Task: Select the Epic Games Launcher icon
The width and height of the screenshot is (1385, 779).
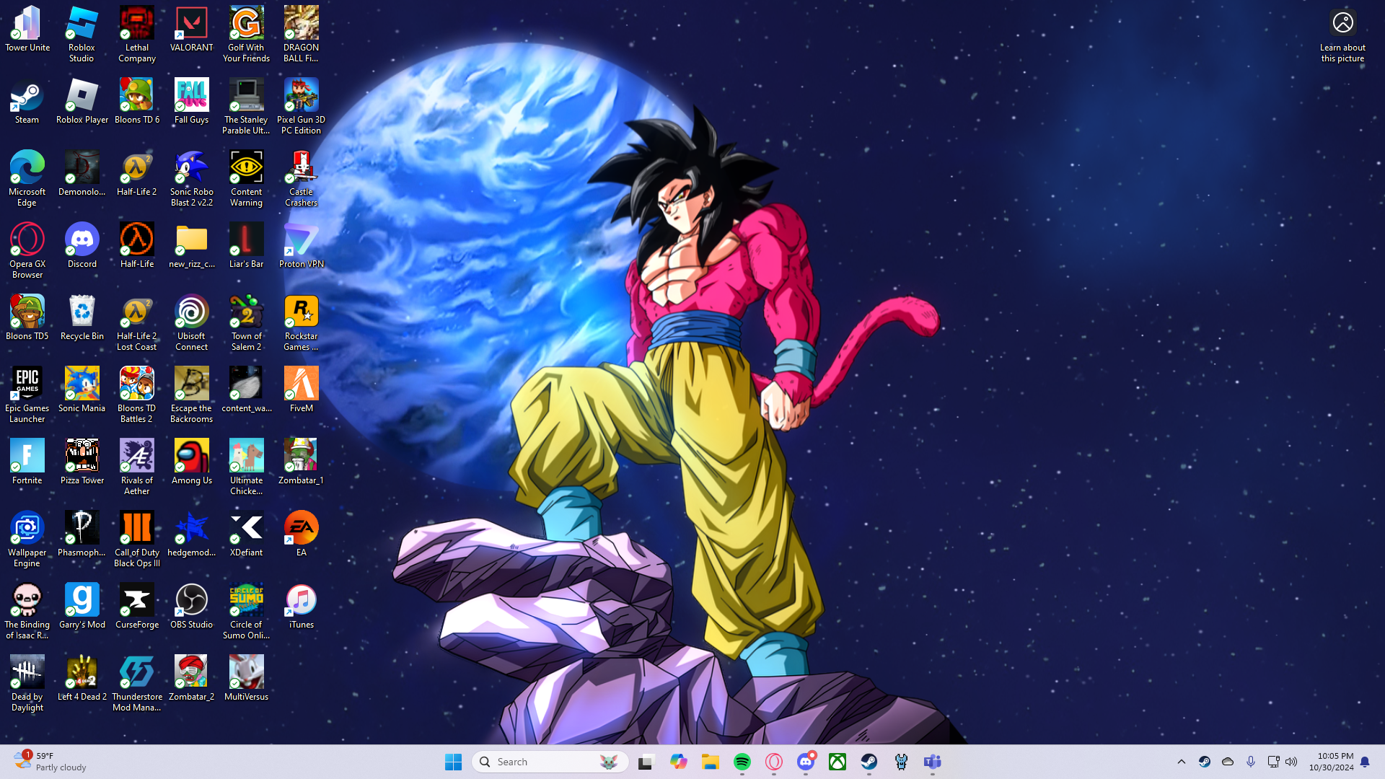Action: [x=27, y=395]
